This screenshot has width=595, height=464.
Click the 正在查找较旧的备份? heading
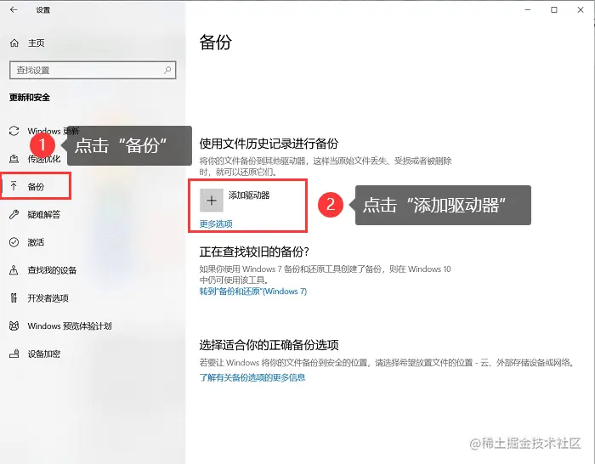click(x=254, y=252)
